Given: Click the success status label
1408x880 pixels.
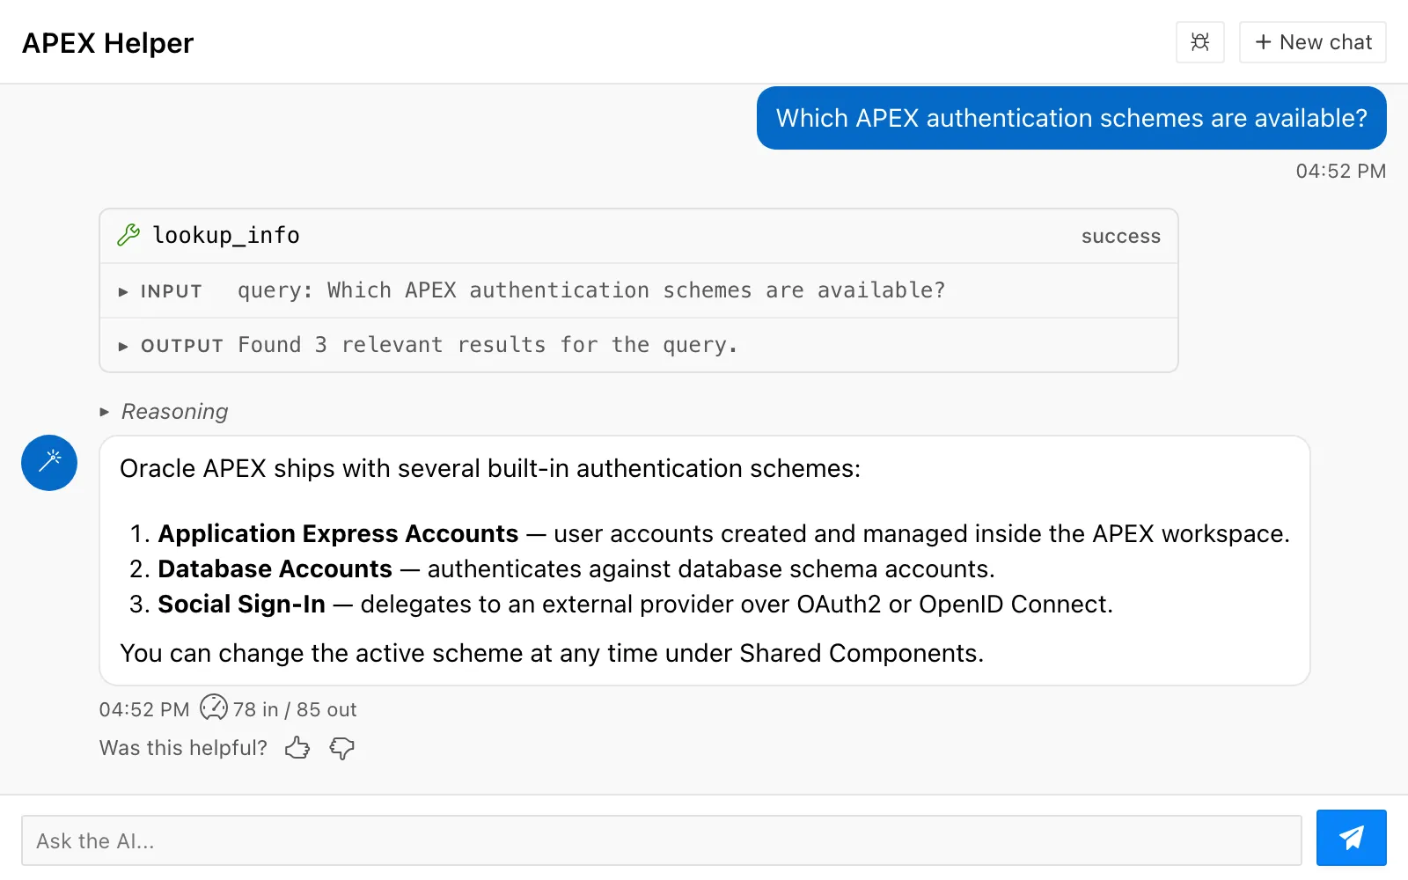Looking at the screenshot, I should (1121, 236).
